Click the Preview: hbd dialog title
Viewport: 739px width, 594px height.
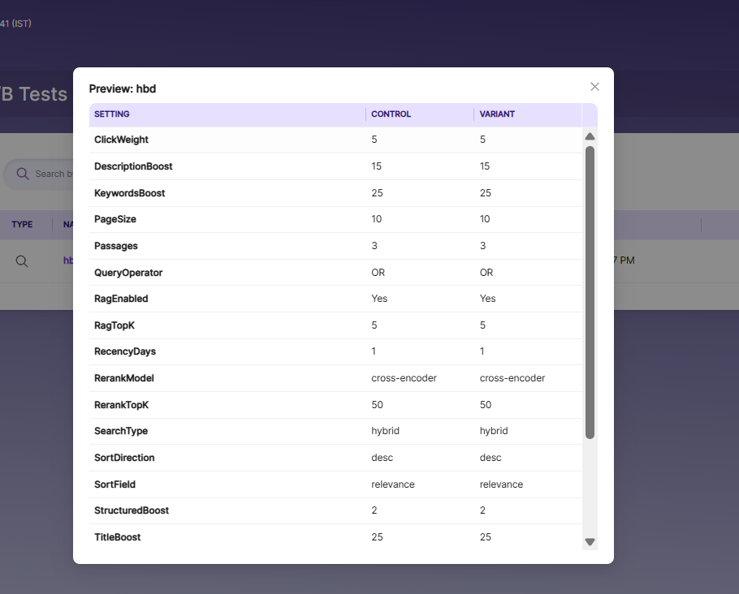[x=123, y=89]
